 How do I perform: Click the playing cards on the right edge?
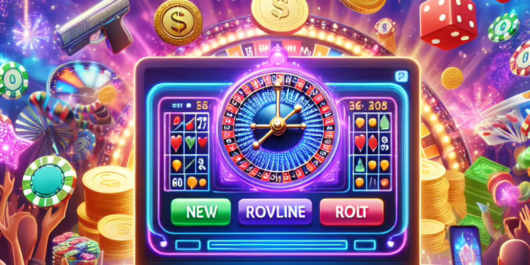click(x=502, y=122)
